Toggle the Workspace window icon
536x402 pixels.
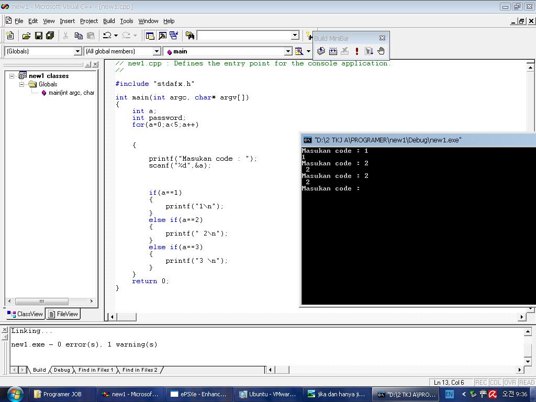pyautogui.click(x=150, y=35)
